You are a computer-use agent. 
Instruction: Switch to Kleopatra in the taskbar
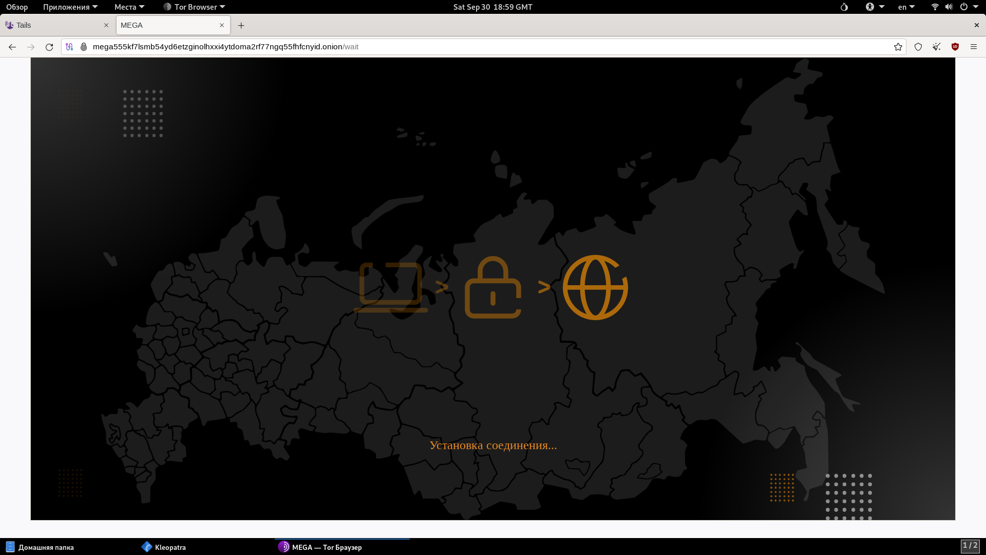point(164,547)
